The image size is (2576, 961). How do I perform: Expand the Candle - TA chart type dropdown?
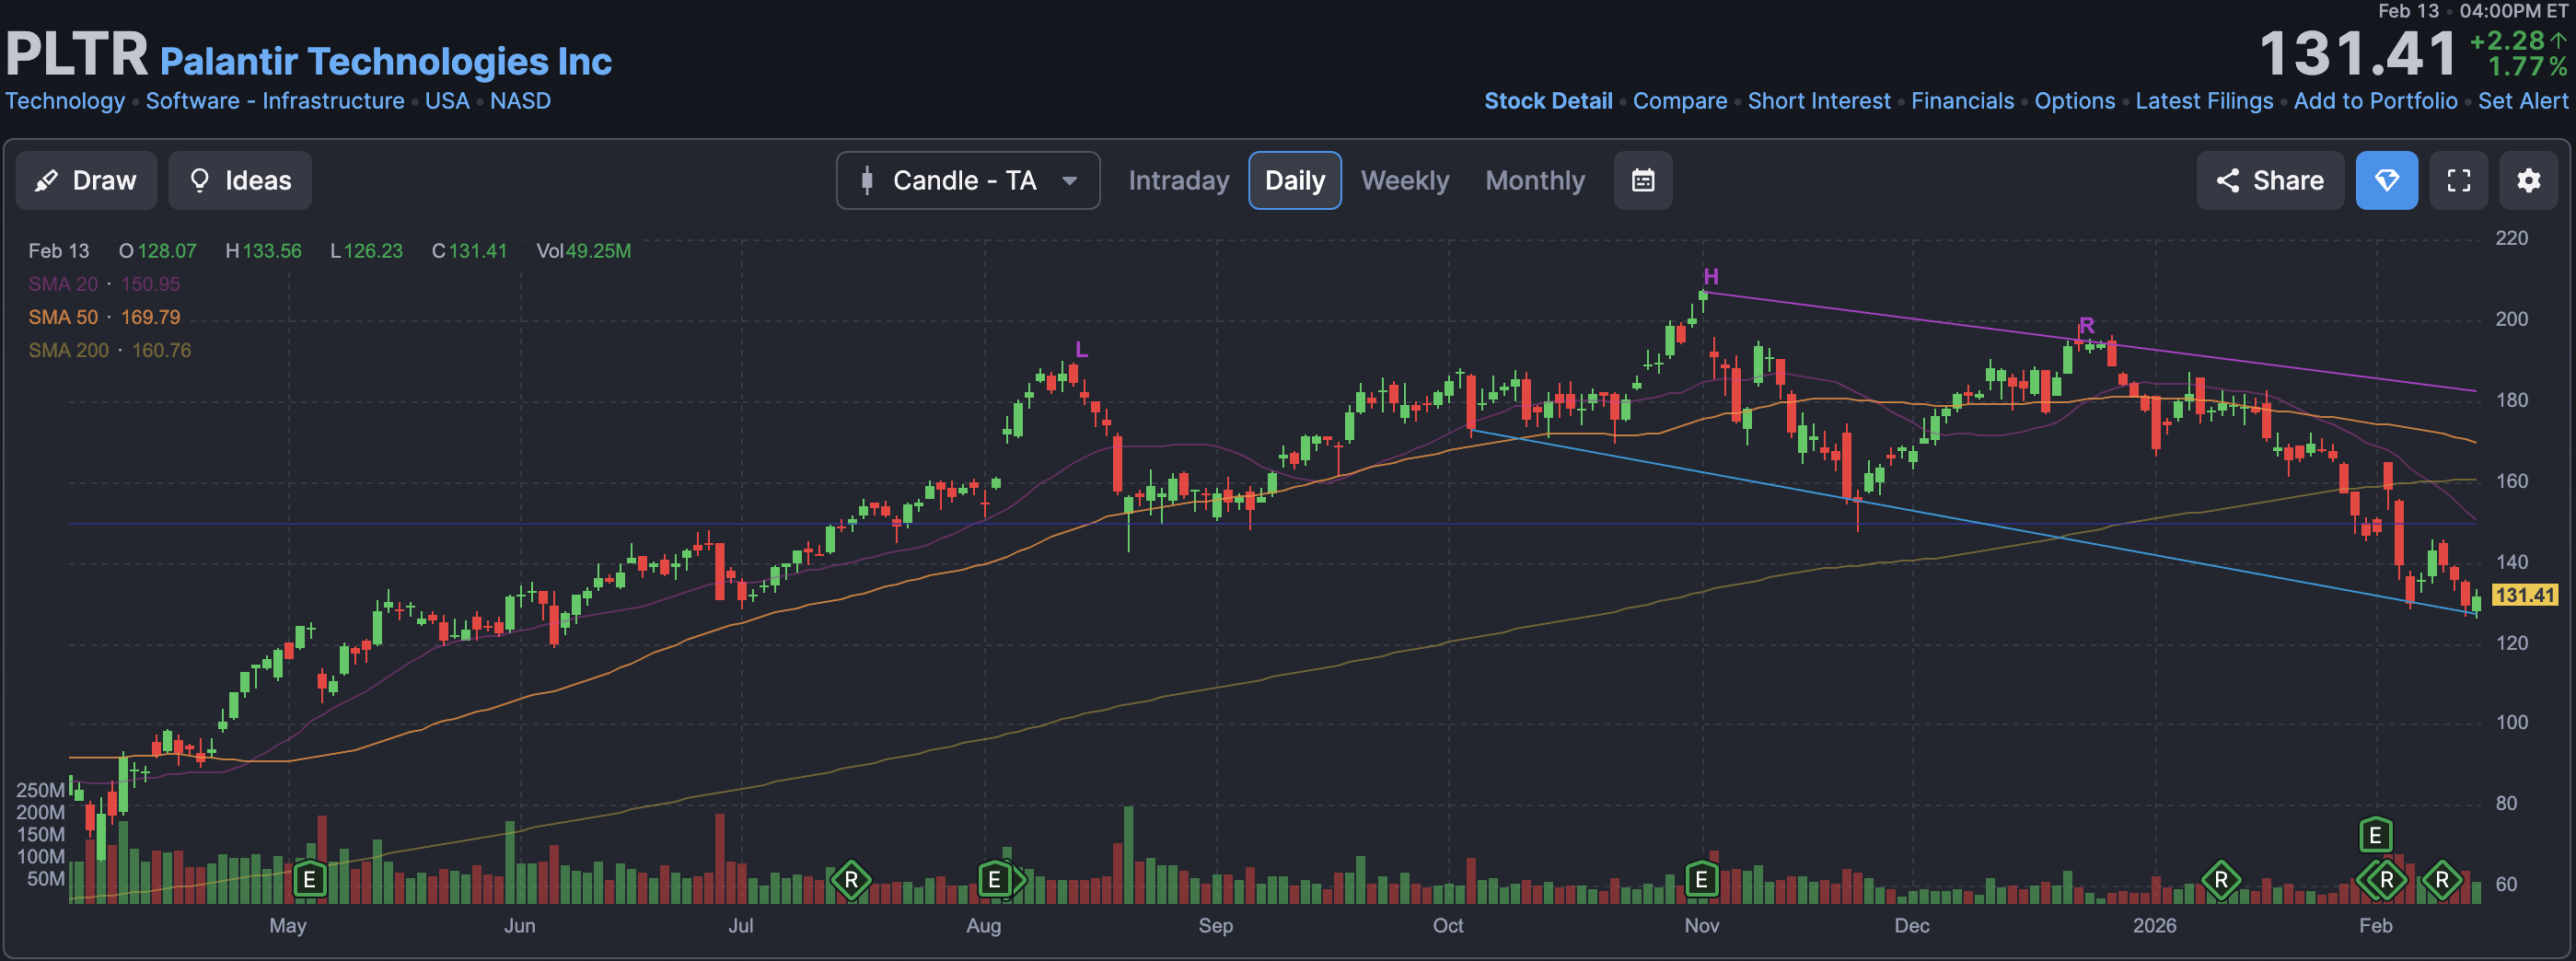pos(968,180)
